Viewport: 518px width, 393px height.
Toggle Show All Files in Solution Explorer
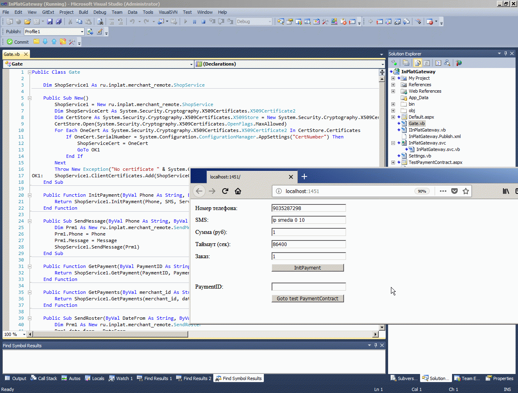tap(417, 63)
